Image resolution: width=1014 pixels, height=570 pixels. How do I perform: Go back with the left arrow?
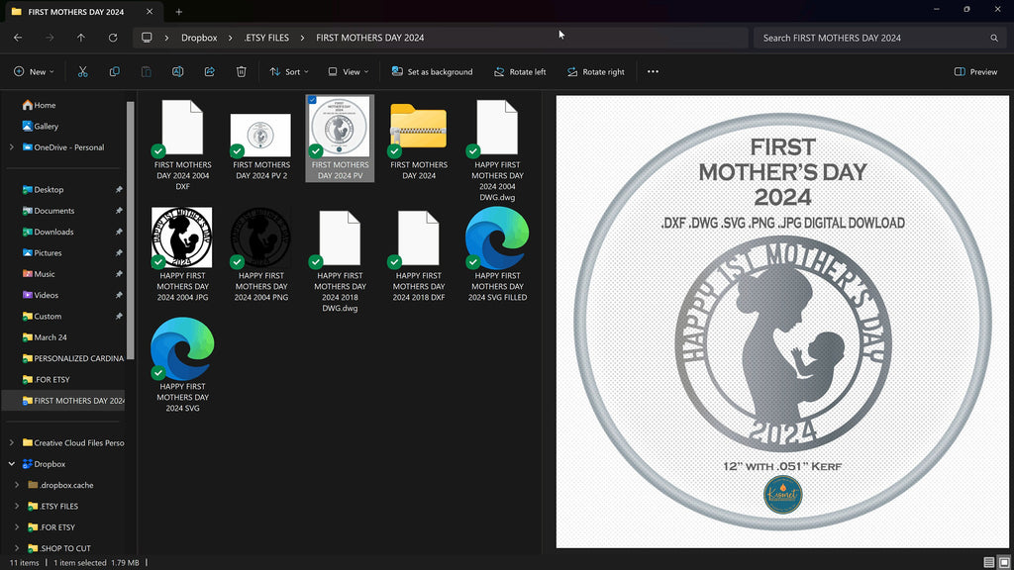point(18,38)
